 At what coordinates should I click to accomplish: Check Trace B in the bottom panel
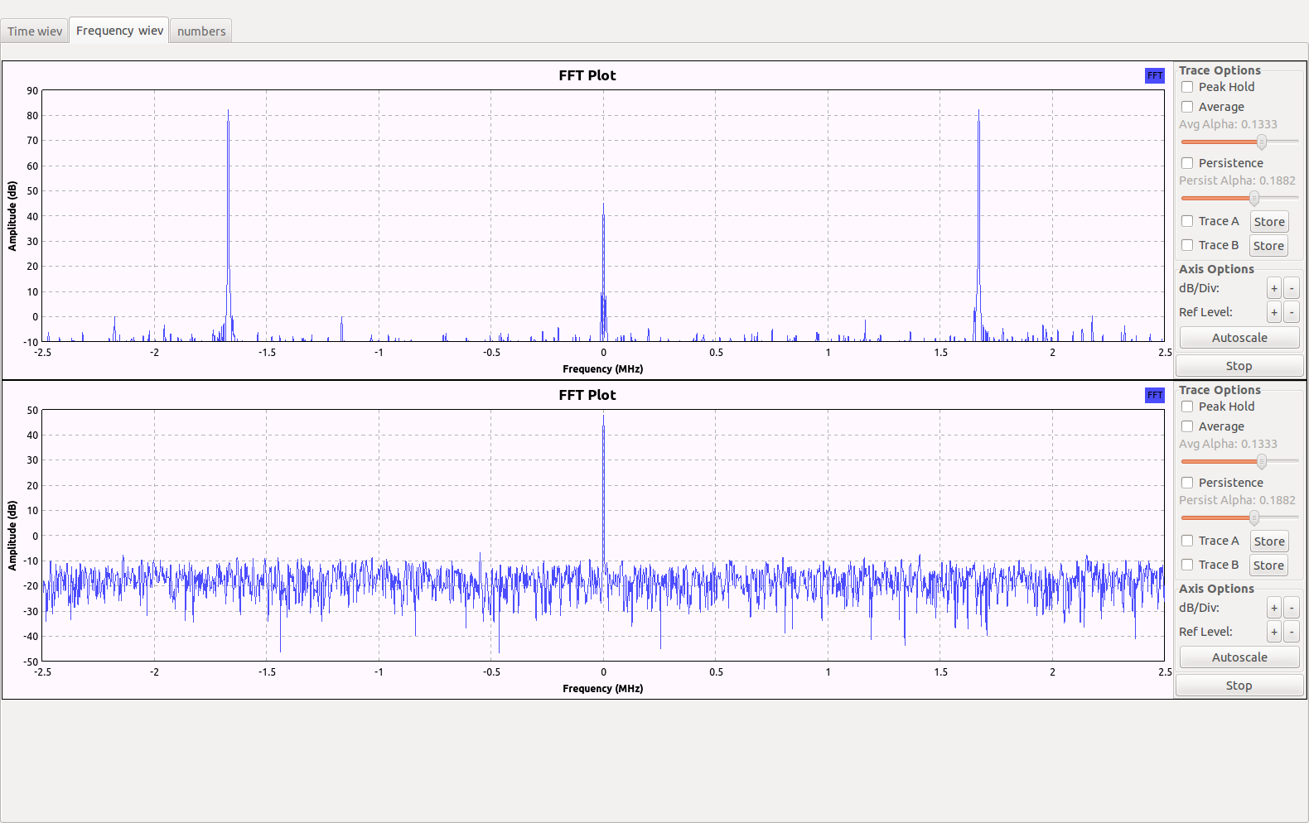pos(1187,565)
